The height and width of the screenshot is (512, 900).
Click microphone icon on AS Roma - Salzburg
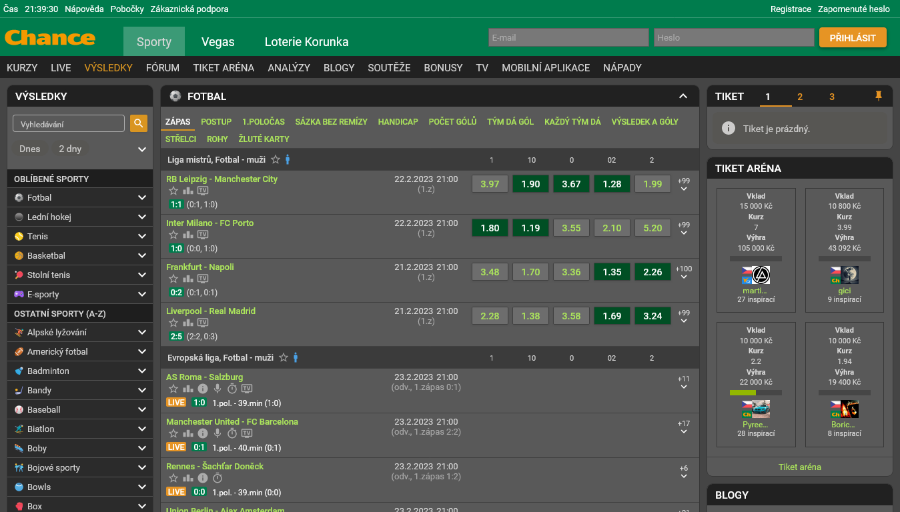click(x=217, y=389)
